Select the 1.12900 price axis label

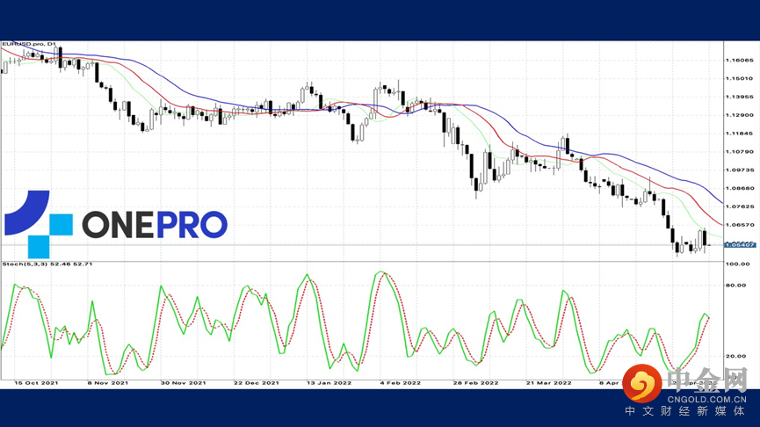[739, 115]
